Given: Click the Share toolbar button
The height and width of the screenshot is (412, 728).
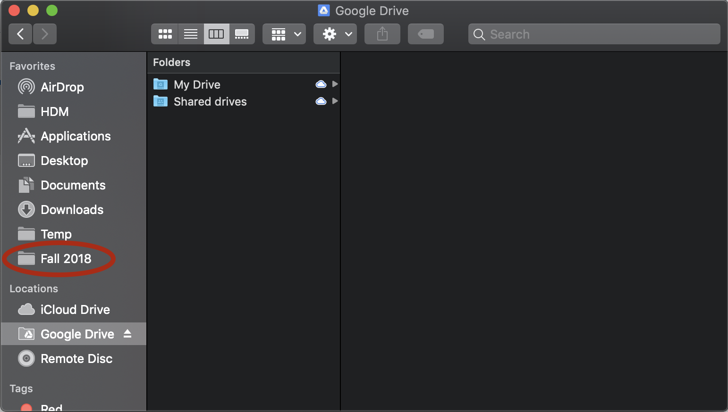Looking at the screenshot, I should [x=382, y=34].
